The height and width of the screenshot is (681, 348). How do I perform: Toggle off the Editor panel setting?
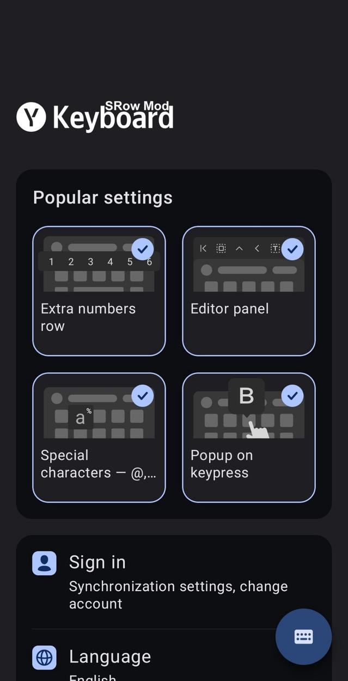coord(292,249)
